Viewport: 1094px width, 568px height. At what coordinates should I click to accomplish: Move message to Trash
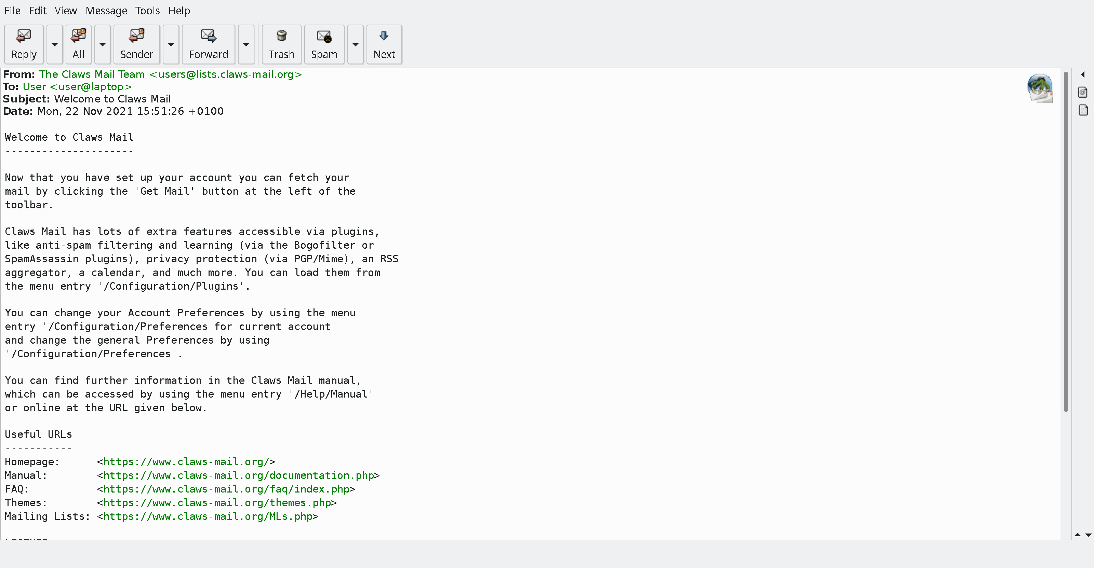281,44
